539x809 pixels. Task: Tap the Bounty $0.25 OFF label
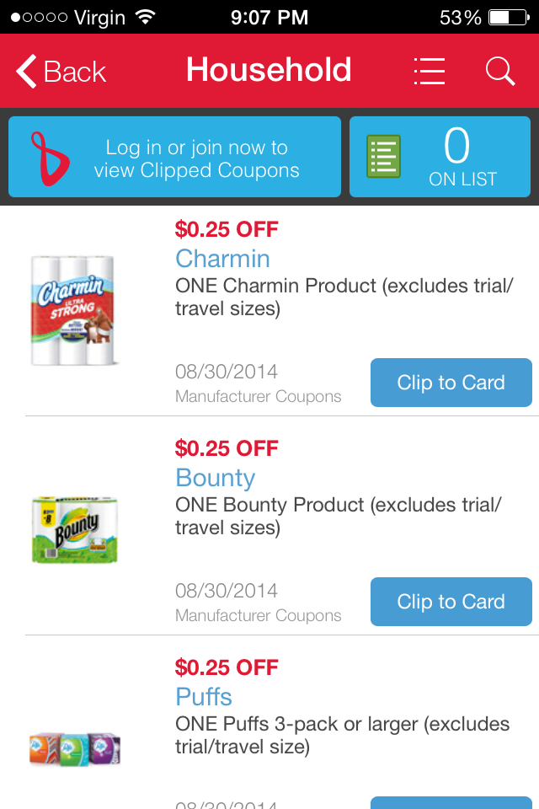pyautogui.click(x=227, y=447)
